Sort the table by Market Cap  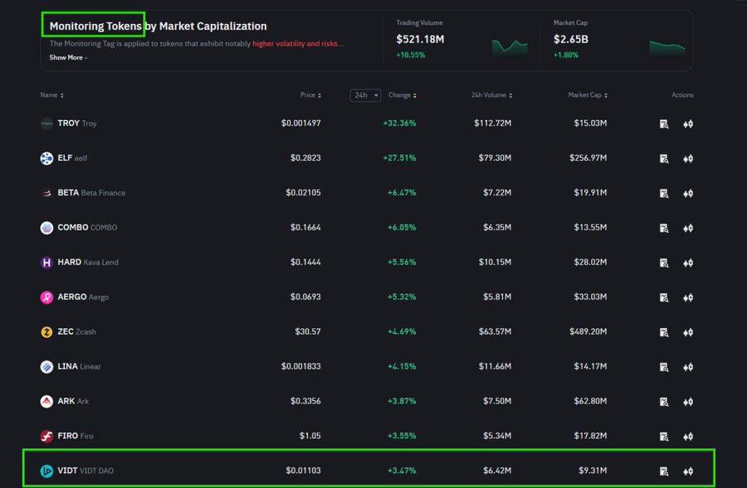tap(588, 95)
